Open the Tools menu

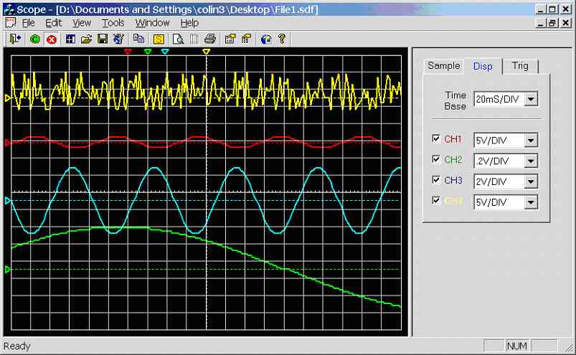click(x=113, y=23)
